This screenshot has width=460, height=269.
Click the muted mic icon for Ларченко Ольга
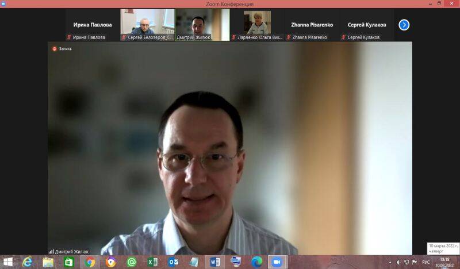click(234, 37)
